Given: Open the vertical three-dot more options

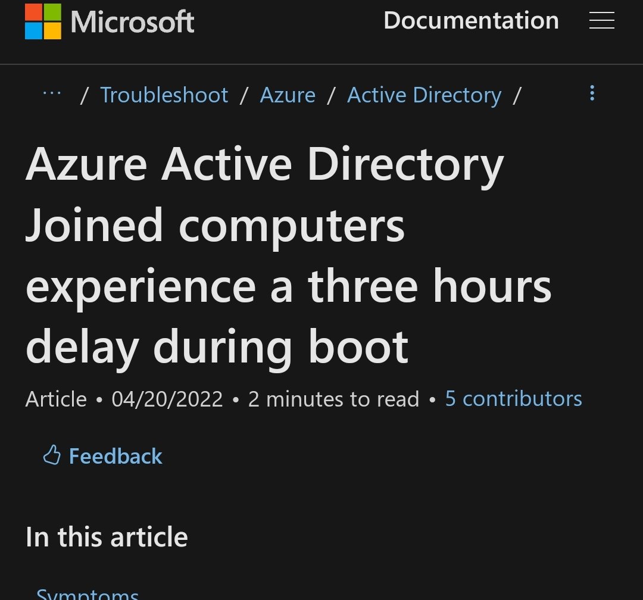Looking at the screenshot, I should point(592,93).
